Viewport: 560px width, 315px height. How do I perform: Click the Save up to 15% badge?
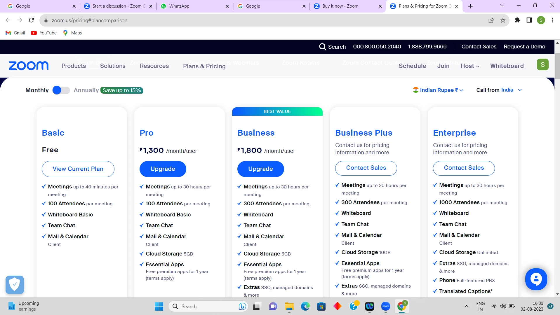click(122, 90)
